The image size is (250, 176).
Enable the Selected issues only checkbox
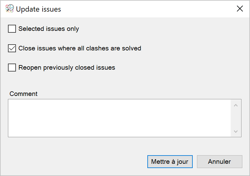click(12, 29)
